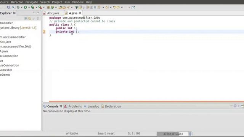
Task: Click the 'Writable' status bar text
Action: point(72,134)
